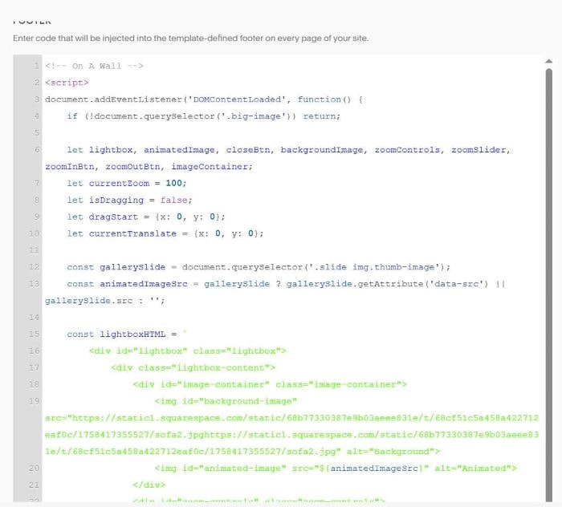The width and height of the screenshot is (562, 507).
Task: Click the 'lightbox-content' div line
Action: [x=193, y=367]
